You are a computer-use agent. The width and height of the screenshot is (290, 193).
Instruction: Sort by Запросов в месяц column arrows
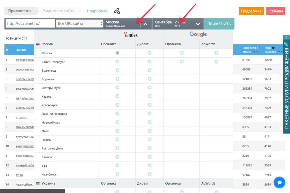(255, 52)
